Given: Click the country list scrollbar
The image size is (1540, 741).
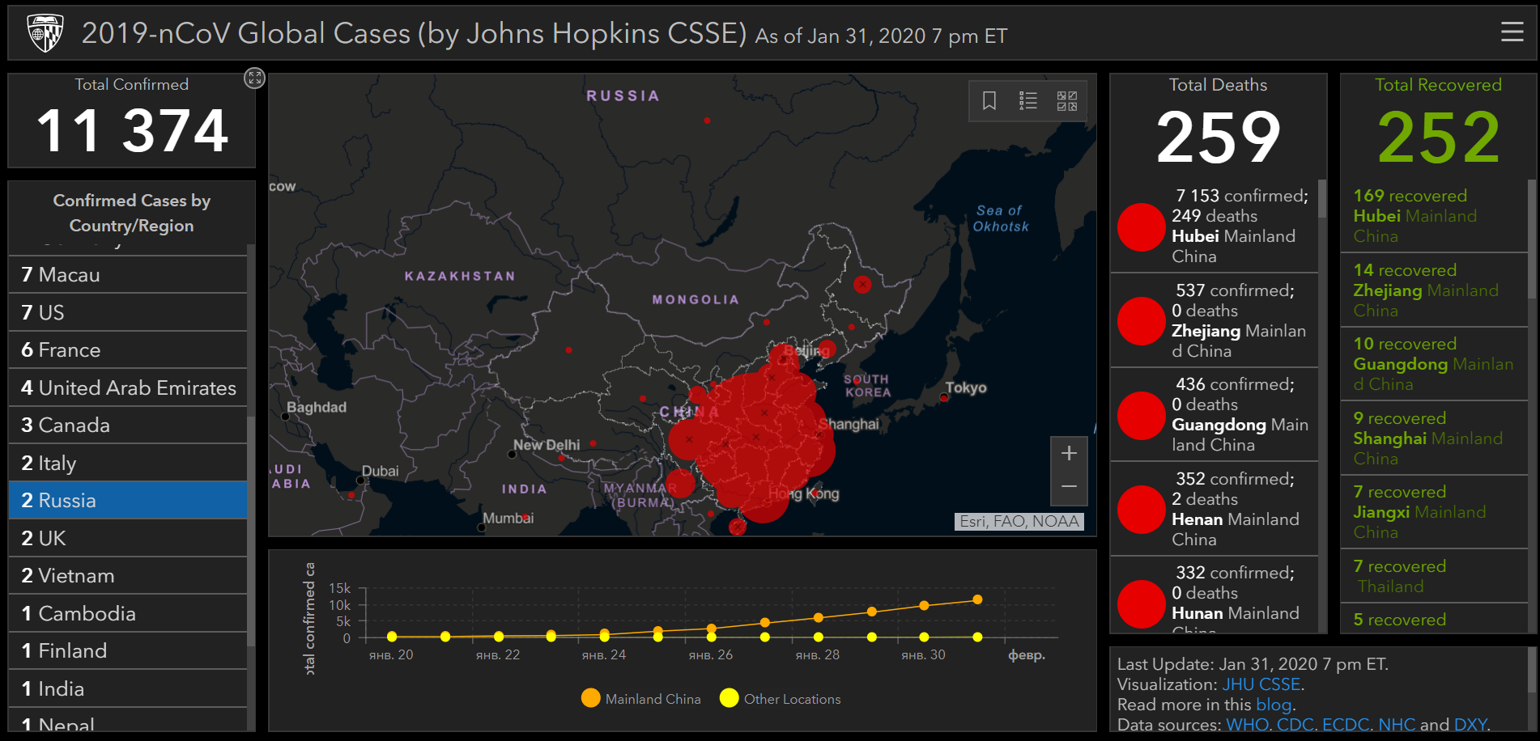Looking at the screenshot, I should [251, 531].
